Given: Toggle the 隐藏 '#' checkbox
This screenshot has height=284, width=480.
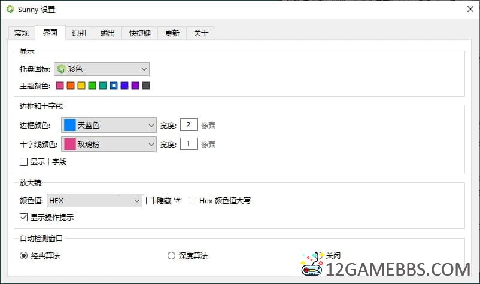Looking at the screenshot, I should 150,200.
